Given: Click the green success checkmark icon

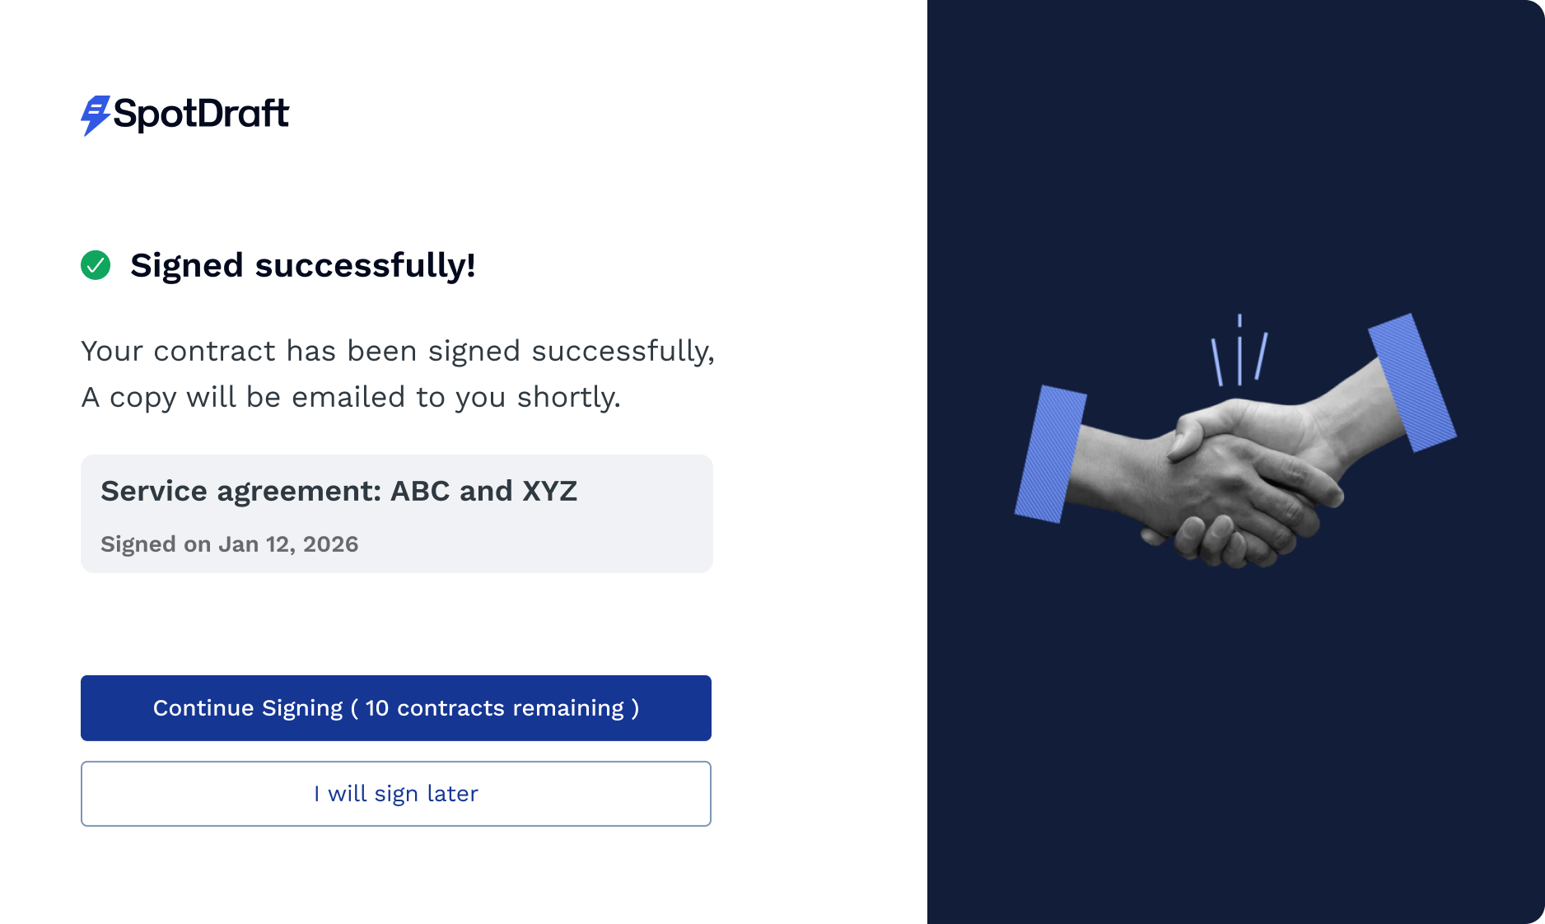Looking at the screenshot, I should [96, 265].
